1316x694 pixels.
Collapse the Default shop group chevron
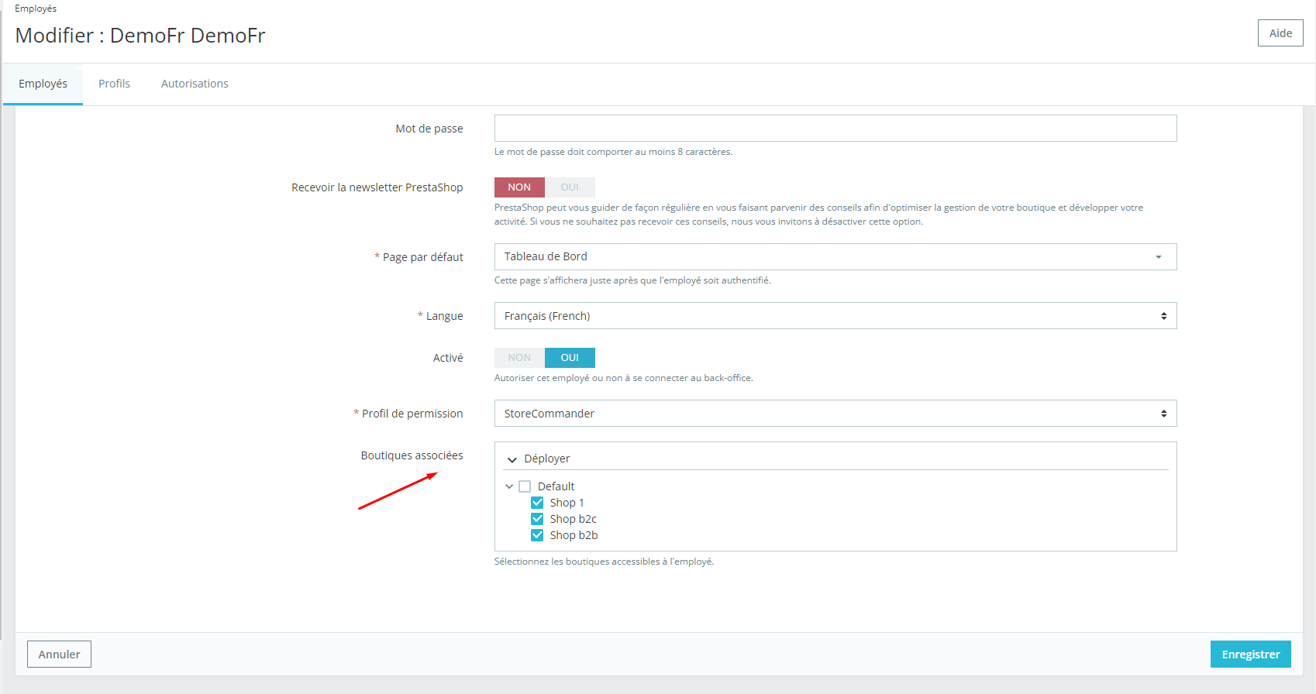click(x=509, y=486)
